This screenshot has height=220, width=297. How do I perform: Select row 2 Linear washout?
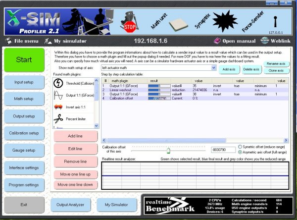(x=195, y=90)
